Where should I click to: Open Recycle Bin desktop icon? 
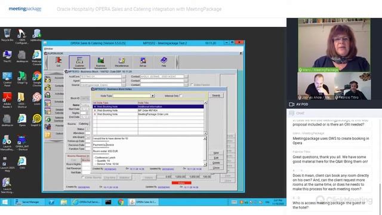click(x=7, y=35)
